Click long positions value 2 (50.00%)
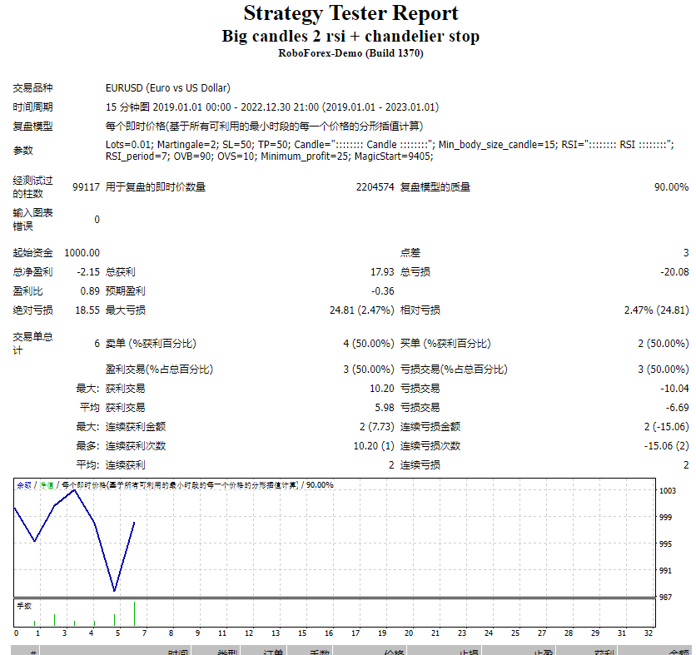Image resolution: width=696 pixels, height=655 pixels. pos(664,344)
